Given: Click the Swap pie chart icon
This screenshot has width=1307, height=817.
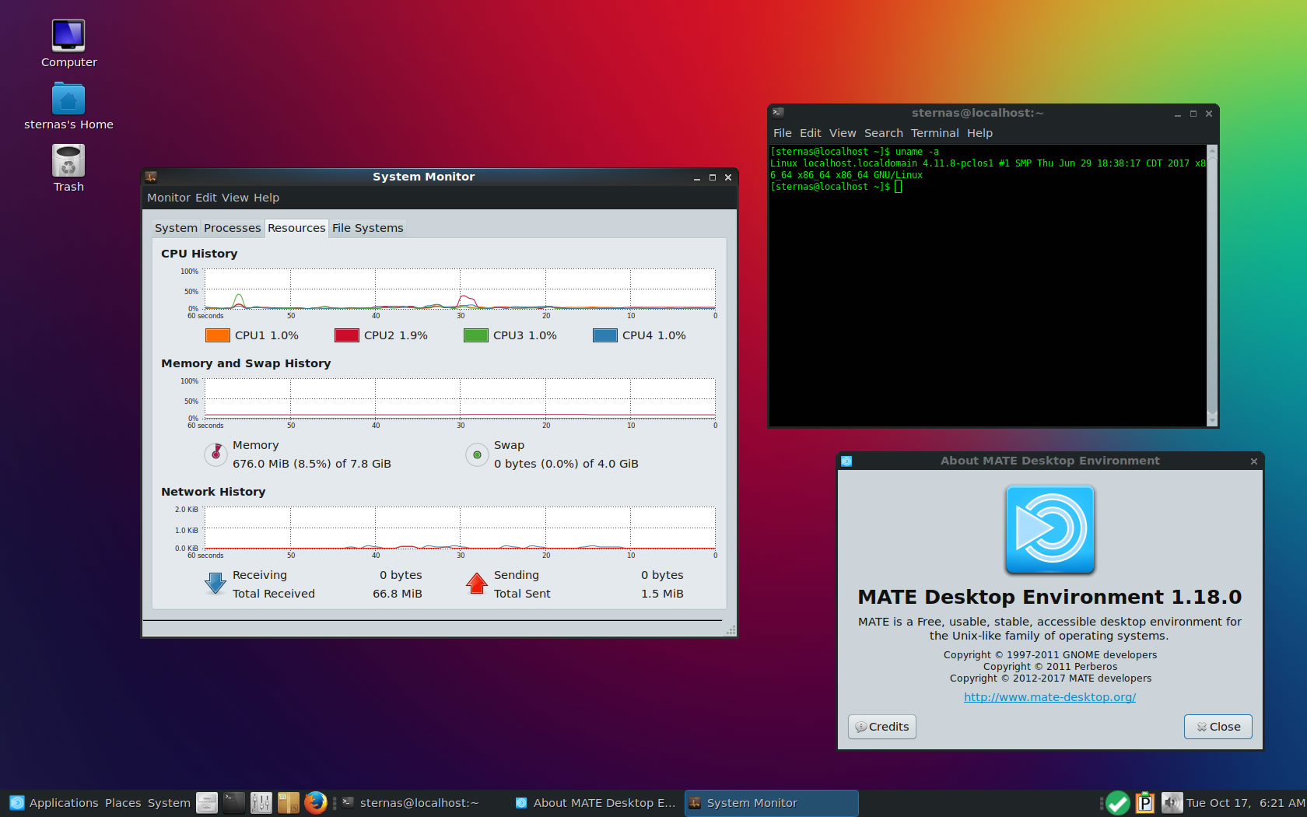Looking at the screenshot, I should [477, 454].
